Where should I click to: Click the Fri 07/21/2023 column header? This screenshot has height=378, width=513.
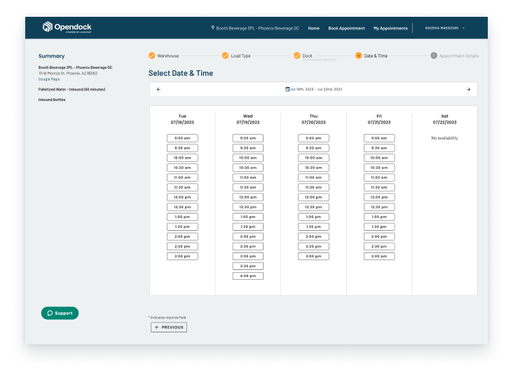379,119
